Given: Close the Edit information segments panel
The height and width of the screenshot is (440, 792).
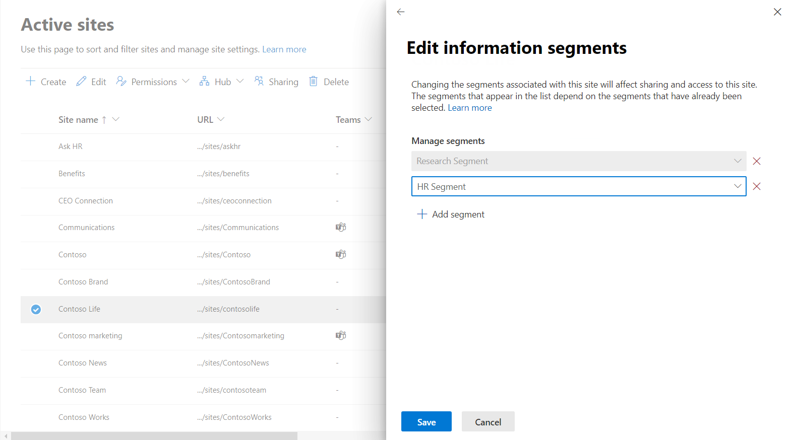Looking at the screenshot, I should tap(777, 12).
